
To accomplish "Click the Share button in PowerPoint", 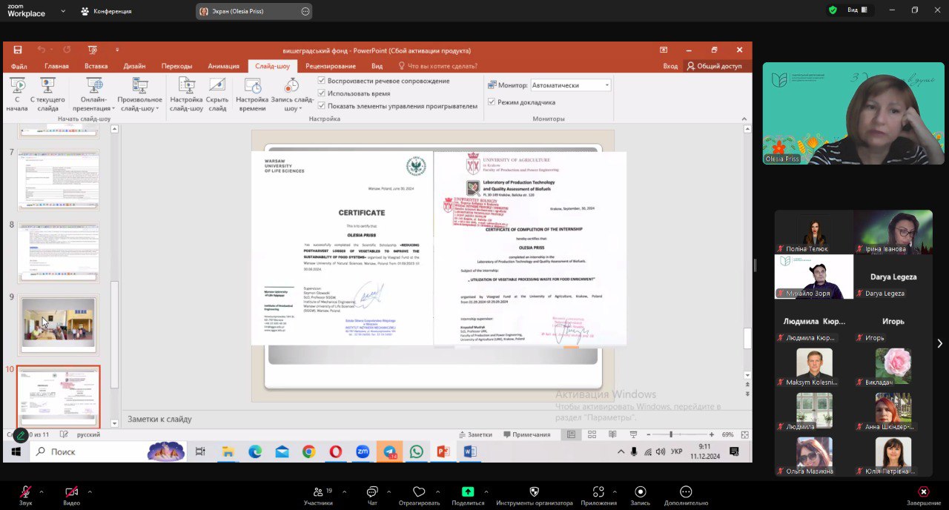I will [713, 66].
